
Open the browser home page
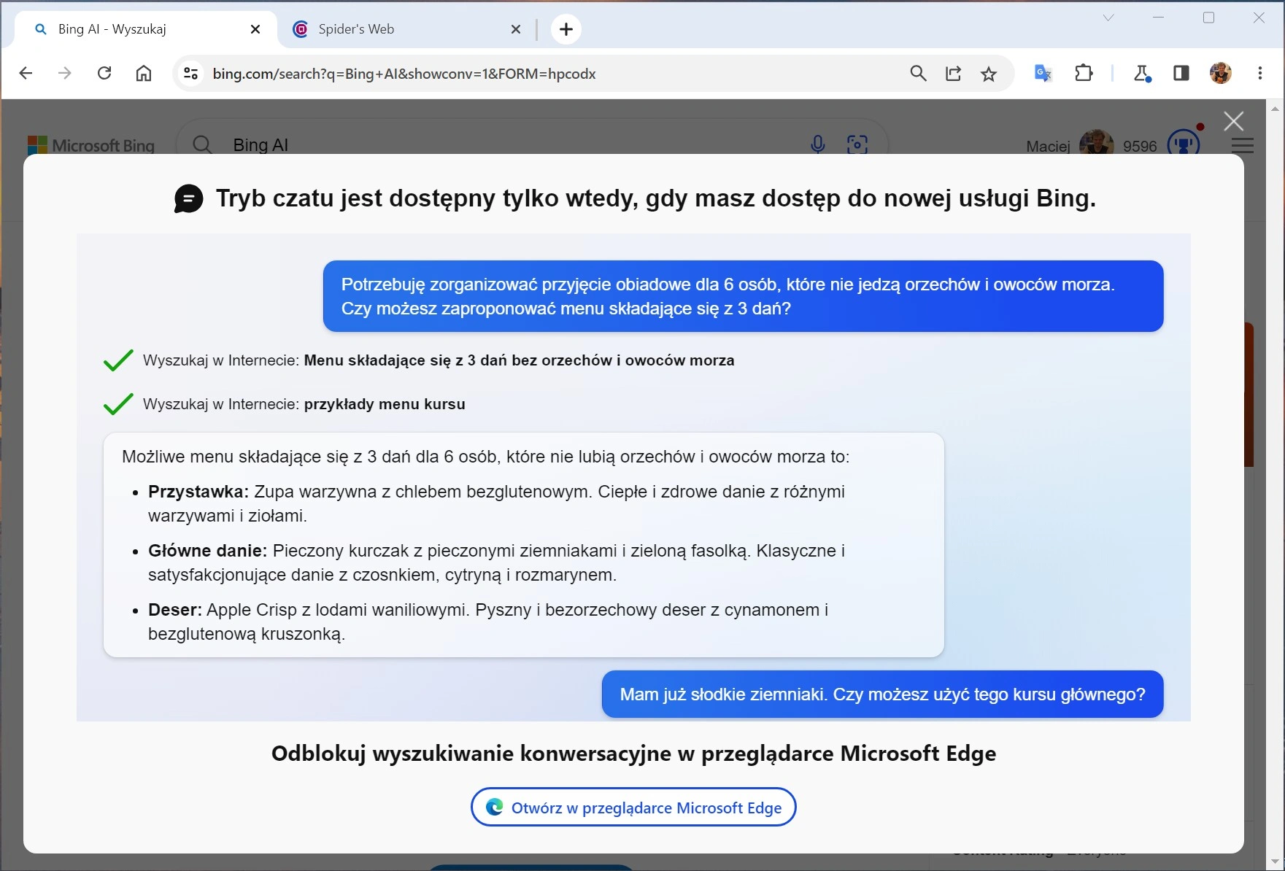(144, 73)
